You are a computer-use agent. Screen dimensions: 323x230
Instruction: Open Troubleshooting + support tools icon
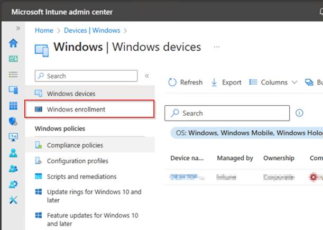pos(13,200)
